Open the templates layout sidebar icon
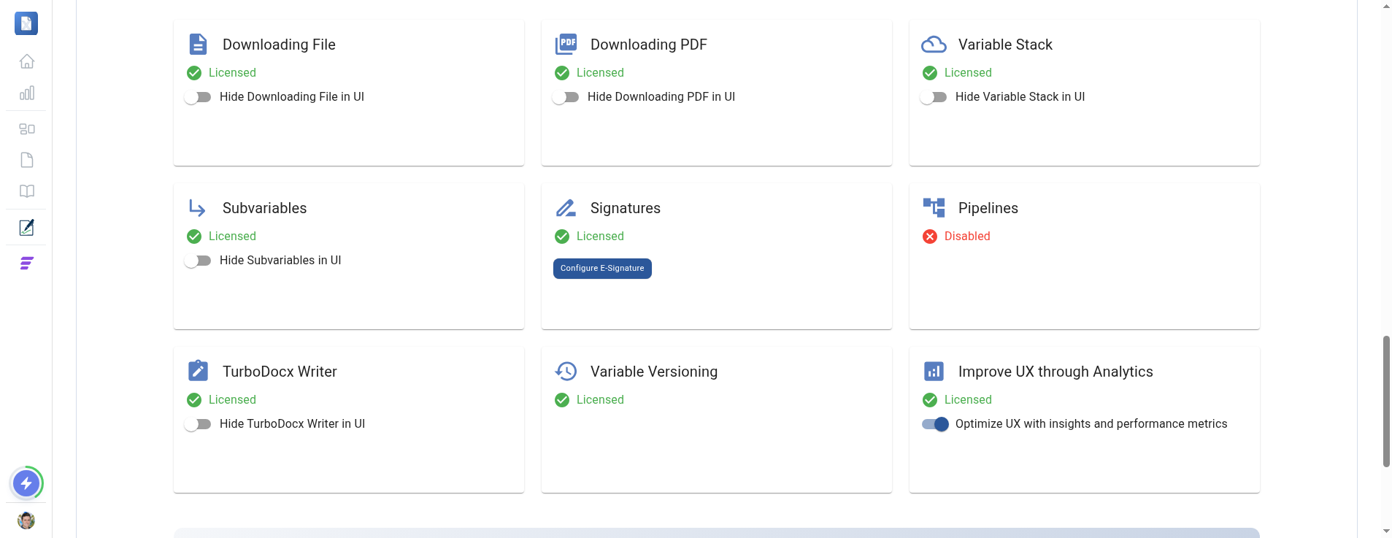The height and width of the screenshot is (538, 1392). tap(27, 129)
